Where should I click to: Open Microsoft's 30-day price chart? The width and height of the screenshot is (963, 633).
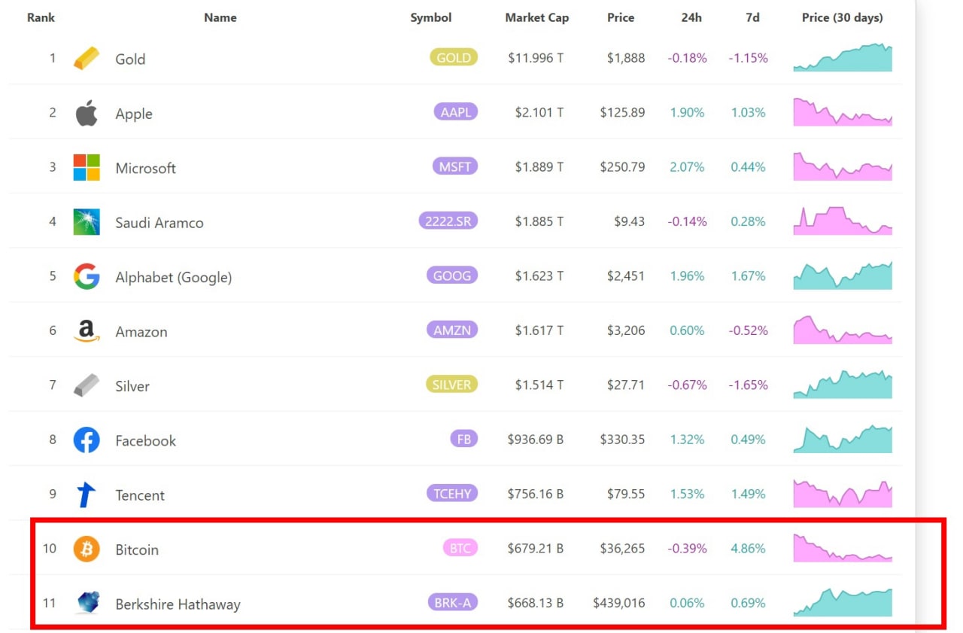point(843,166)
